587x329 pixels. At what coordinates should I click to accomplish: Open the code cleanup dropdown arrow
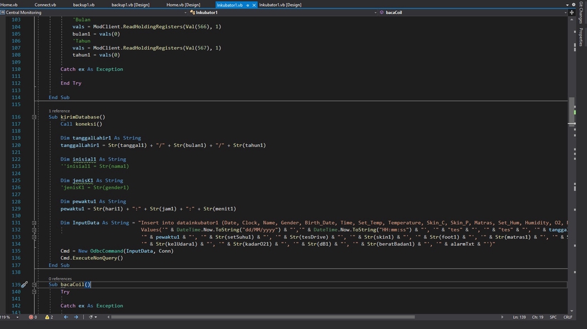96,317
